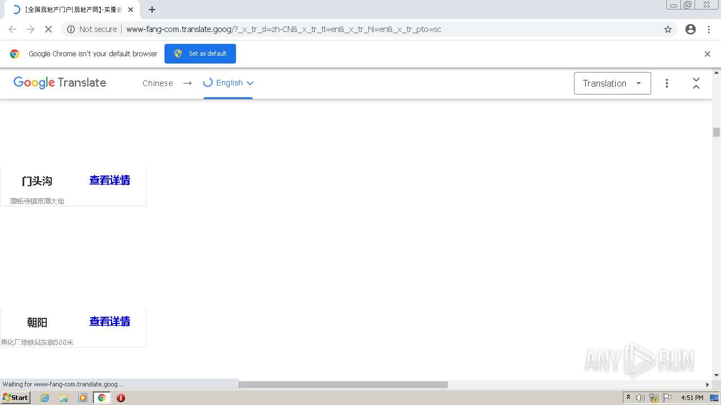Open the network tray icon
The height and width of the screenshot is (405, 721).
click(654, 398)
